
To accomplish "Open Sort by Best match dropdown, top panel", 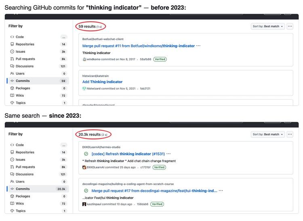I will point(267,26).
